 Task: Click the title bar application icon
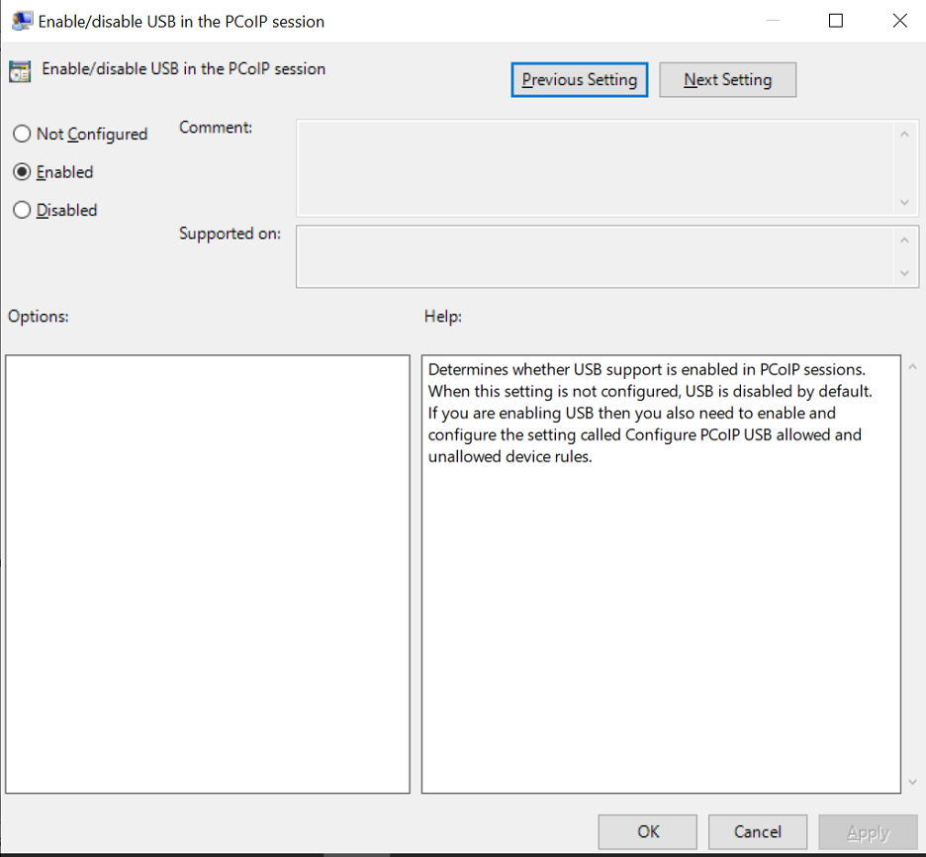click(x=22, y=21)
